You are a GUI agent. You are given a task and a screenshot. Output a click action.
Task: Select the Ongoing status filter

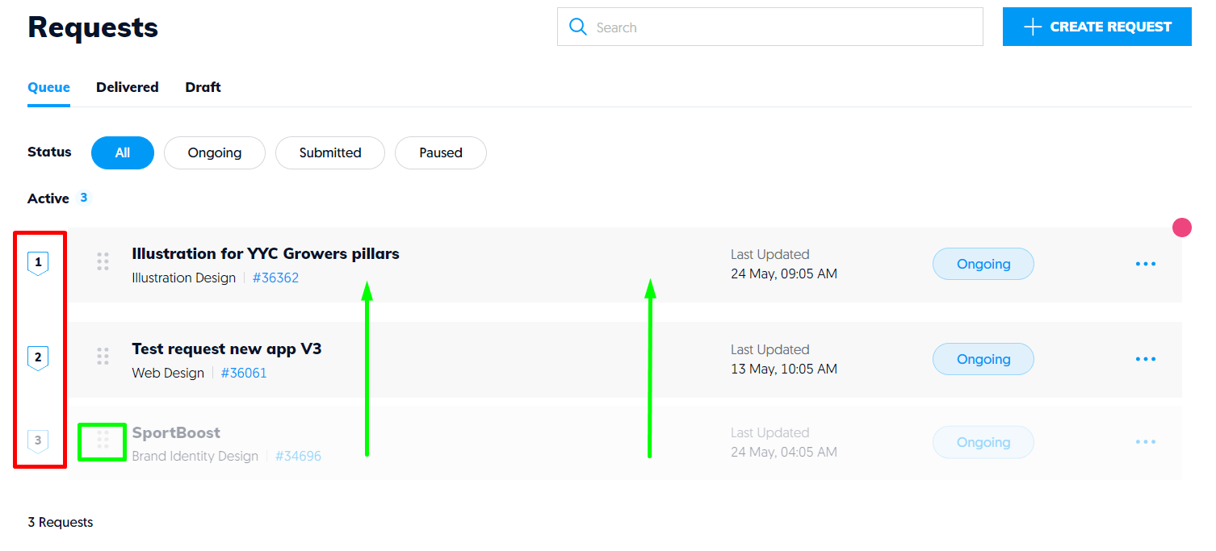point(214,152)
